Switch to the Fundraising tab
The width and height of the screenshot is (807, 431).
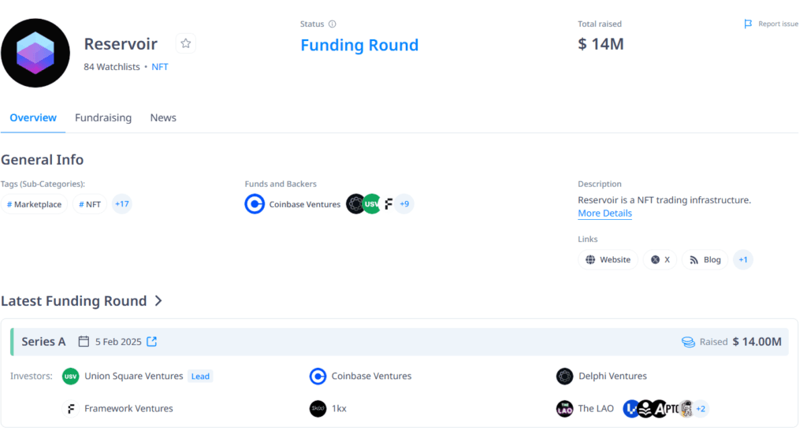(x=103, y=117)
